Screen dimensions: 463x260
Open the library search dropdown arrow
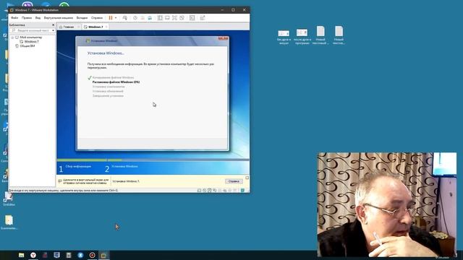pyautogui.click(x=53, y=30)
